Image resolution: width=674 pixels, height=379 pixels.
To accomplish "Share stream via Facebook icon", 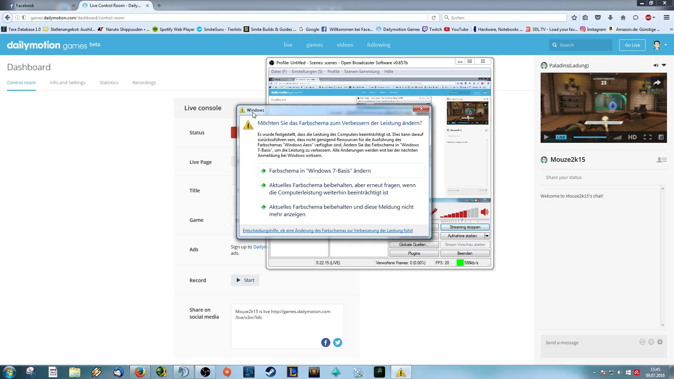I will pyautogui.click(x=325, y=343).
